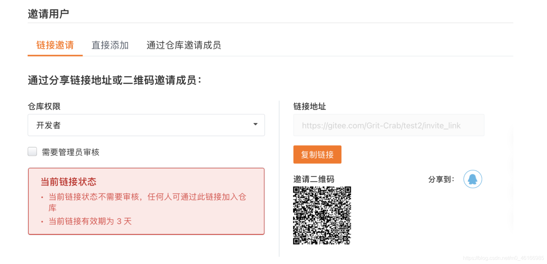Click the 当前链接有效期为 3 天 notice
547x264 pixels.
90,221
